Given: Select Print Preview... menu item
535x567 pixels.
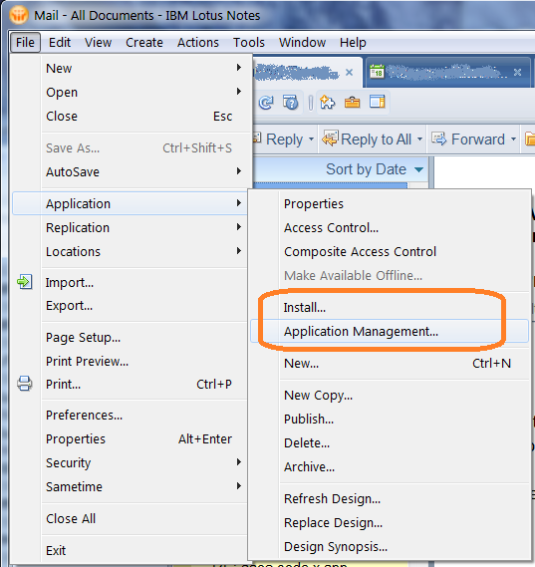Looking at the screenshot, I should click(x=131, y=362).
